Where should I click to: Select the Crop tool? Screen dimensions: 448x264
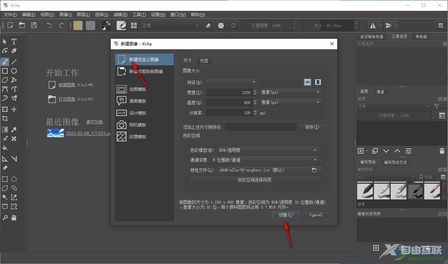click(x=5, y=118)
